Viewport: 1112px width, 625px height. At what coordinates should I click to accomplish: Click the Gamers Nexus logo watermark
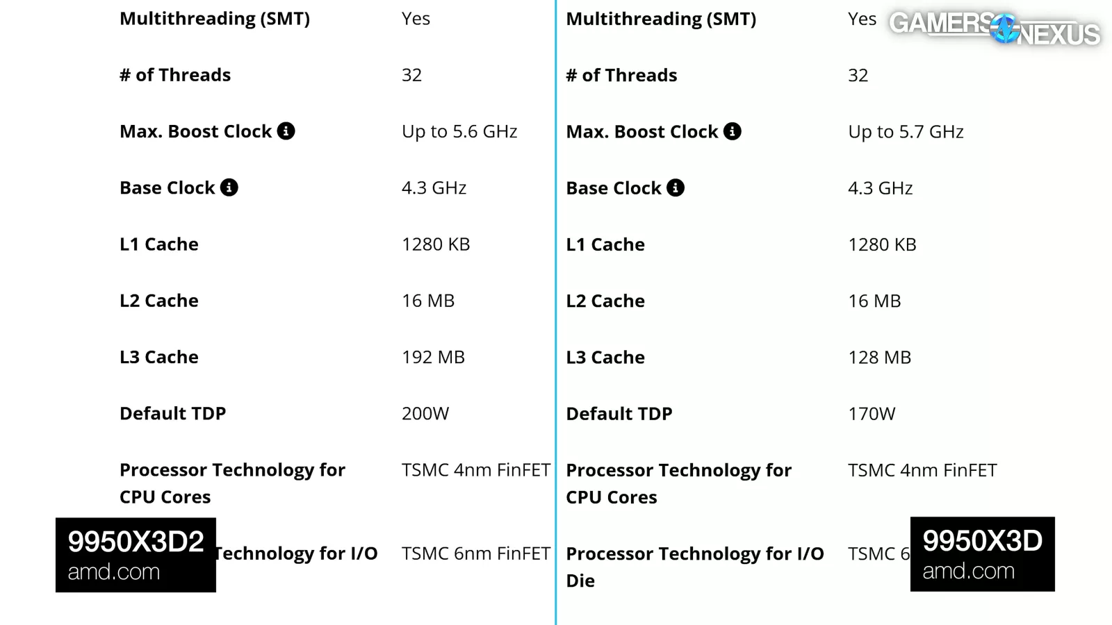pos(995,28)
